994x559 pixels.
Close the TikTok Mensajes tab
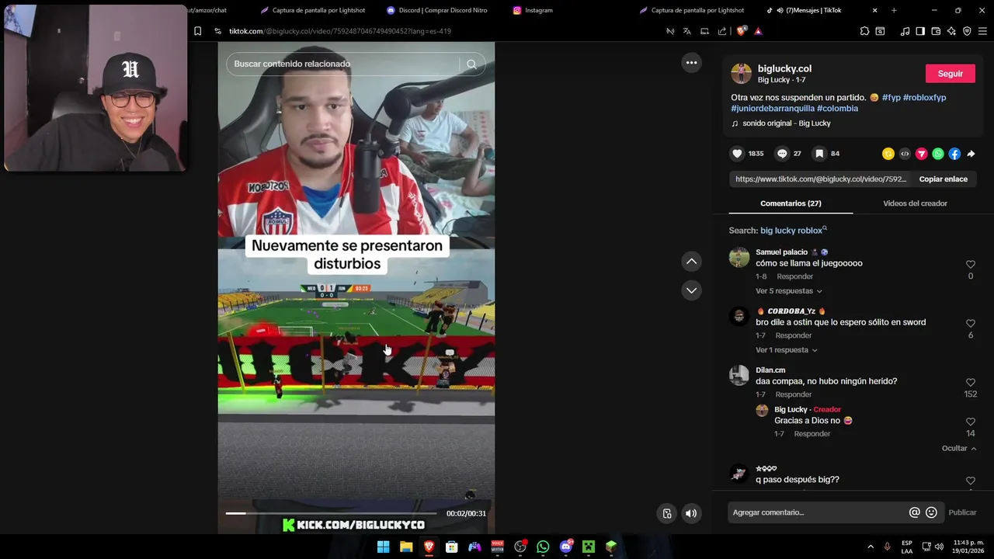(875, 10)
